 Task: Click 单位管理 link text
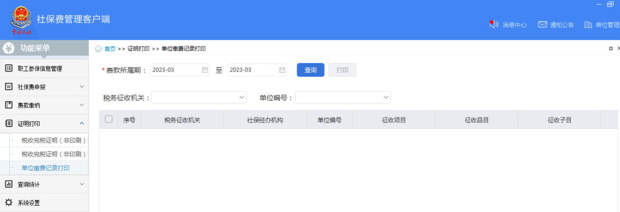click(x=608, y=25)
